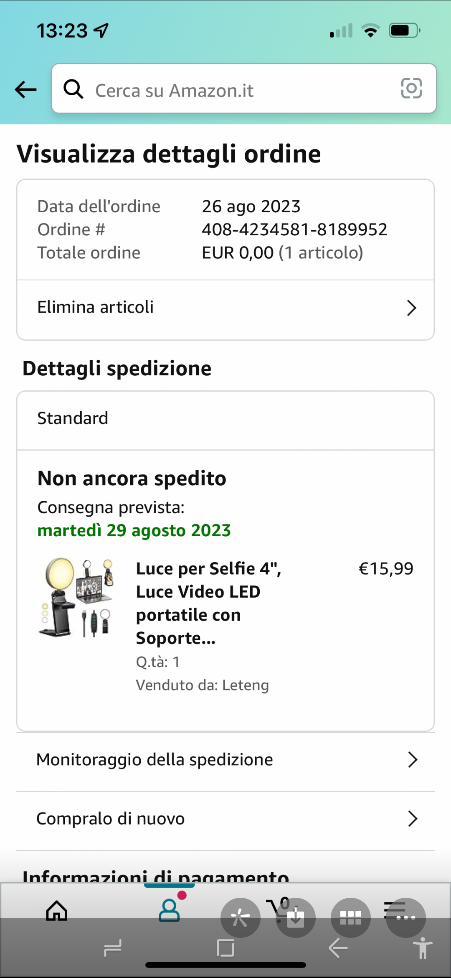The image size is (451, 978).
Task: Open Luce per Selfie product title link
Action: (x=209, y=603)
